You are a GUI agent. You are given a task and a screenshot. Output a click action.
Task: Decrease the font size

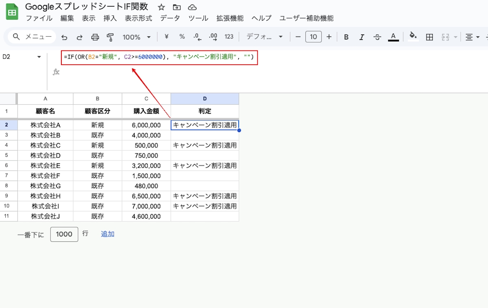point(298,37)
